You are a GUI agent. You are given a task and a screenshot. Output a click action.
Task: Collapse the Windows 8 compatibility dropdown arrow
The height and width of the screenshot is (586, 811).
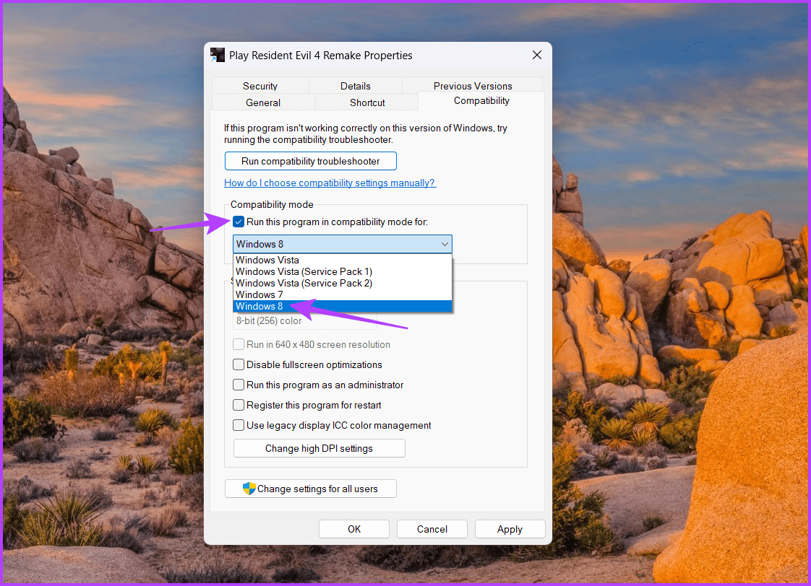(x=445, y=244)
